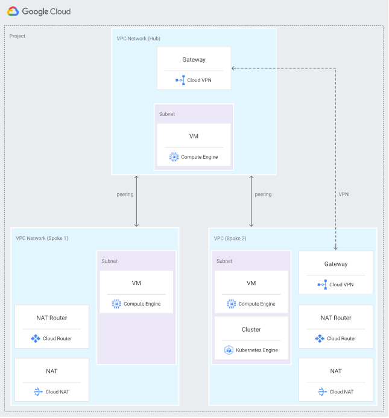Click the 'Project' label
Image resolution: width=389 pixels, height=418 pixels.
click(17, 36)
